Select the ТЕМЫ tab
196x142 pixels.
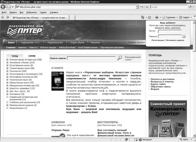[15, 56]
